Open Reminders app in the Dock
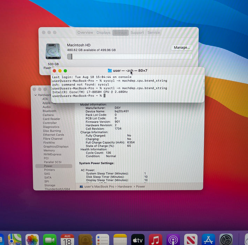Screen dimensions: 248x245 click(103, 239)
